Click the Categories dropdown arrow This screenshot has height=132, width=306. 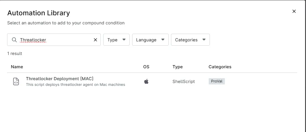click(204, 40)
